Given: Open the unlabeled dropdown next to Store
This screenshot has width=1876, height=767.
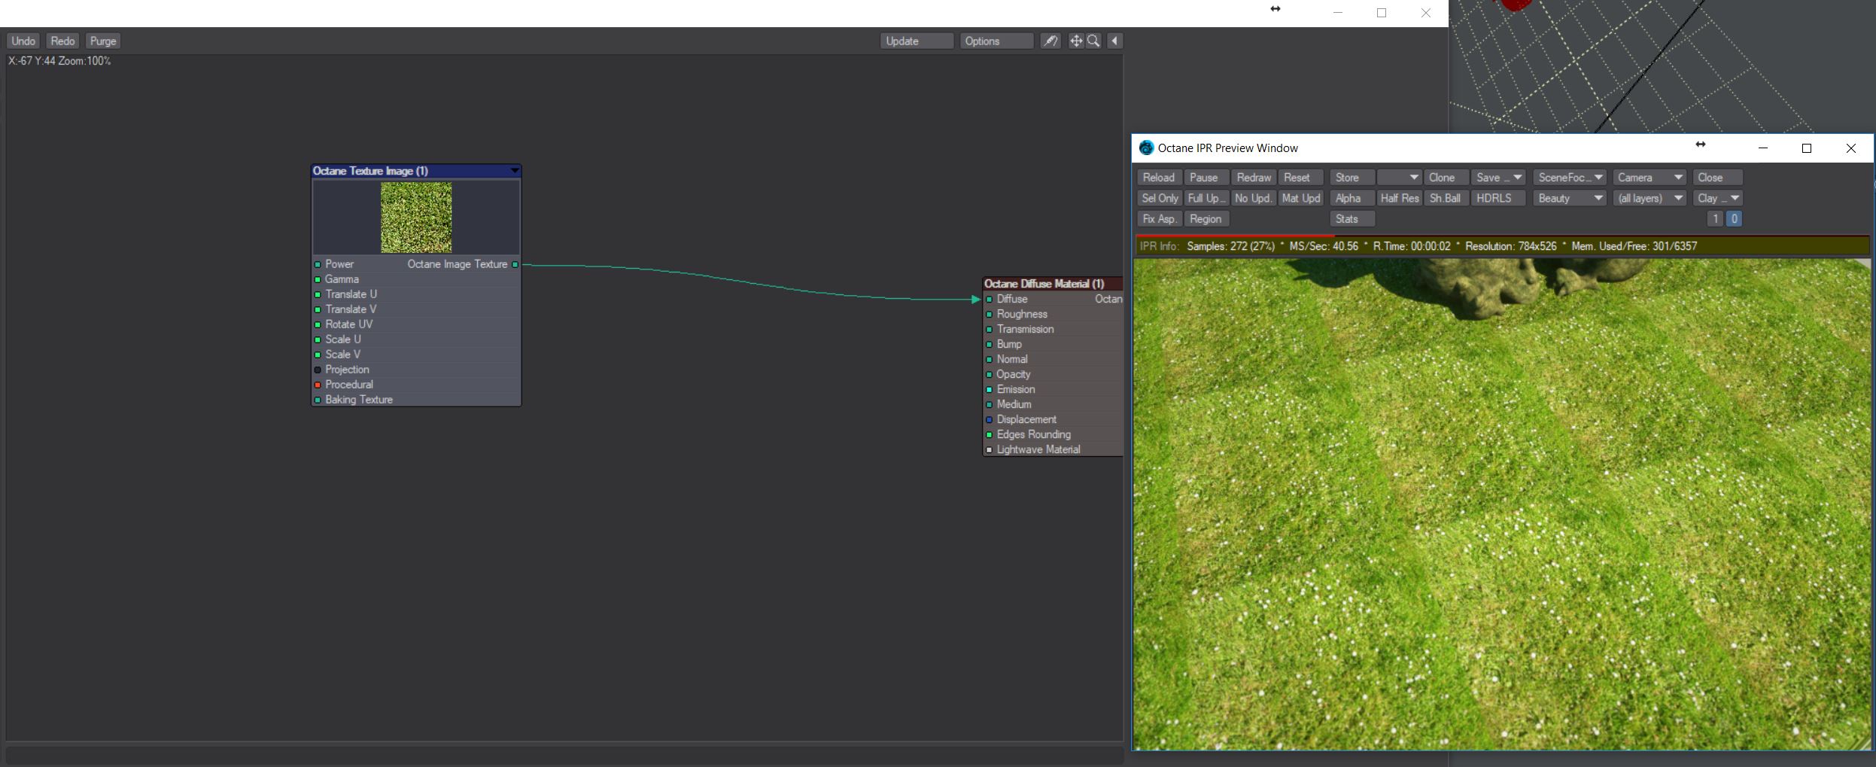Looking at the screenshot, I should (1400, 178).
